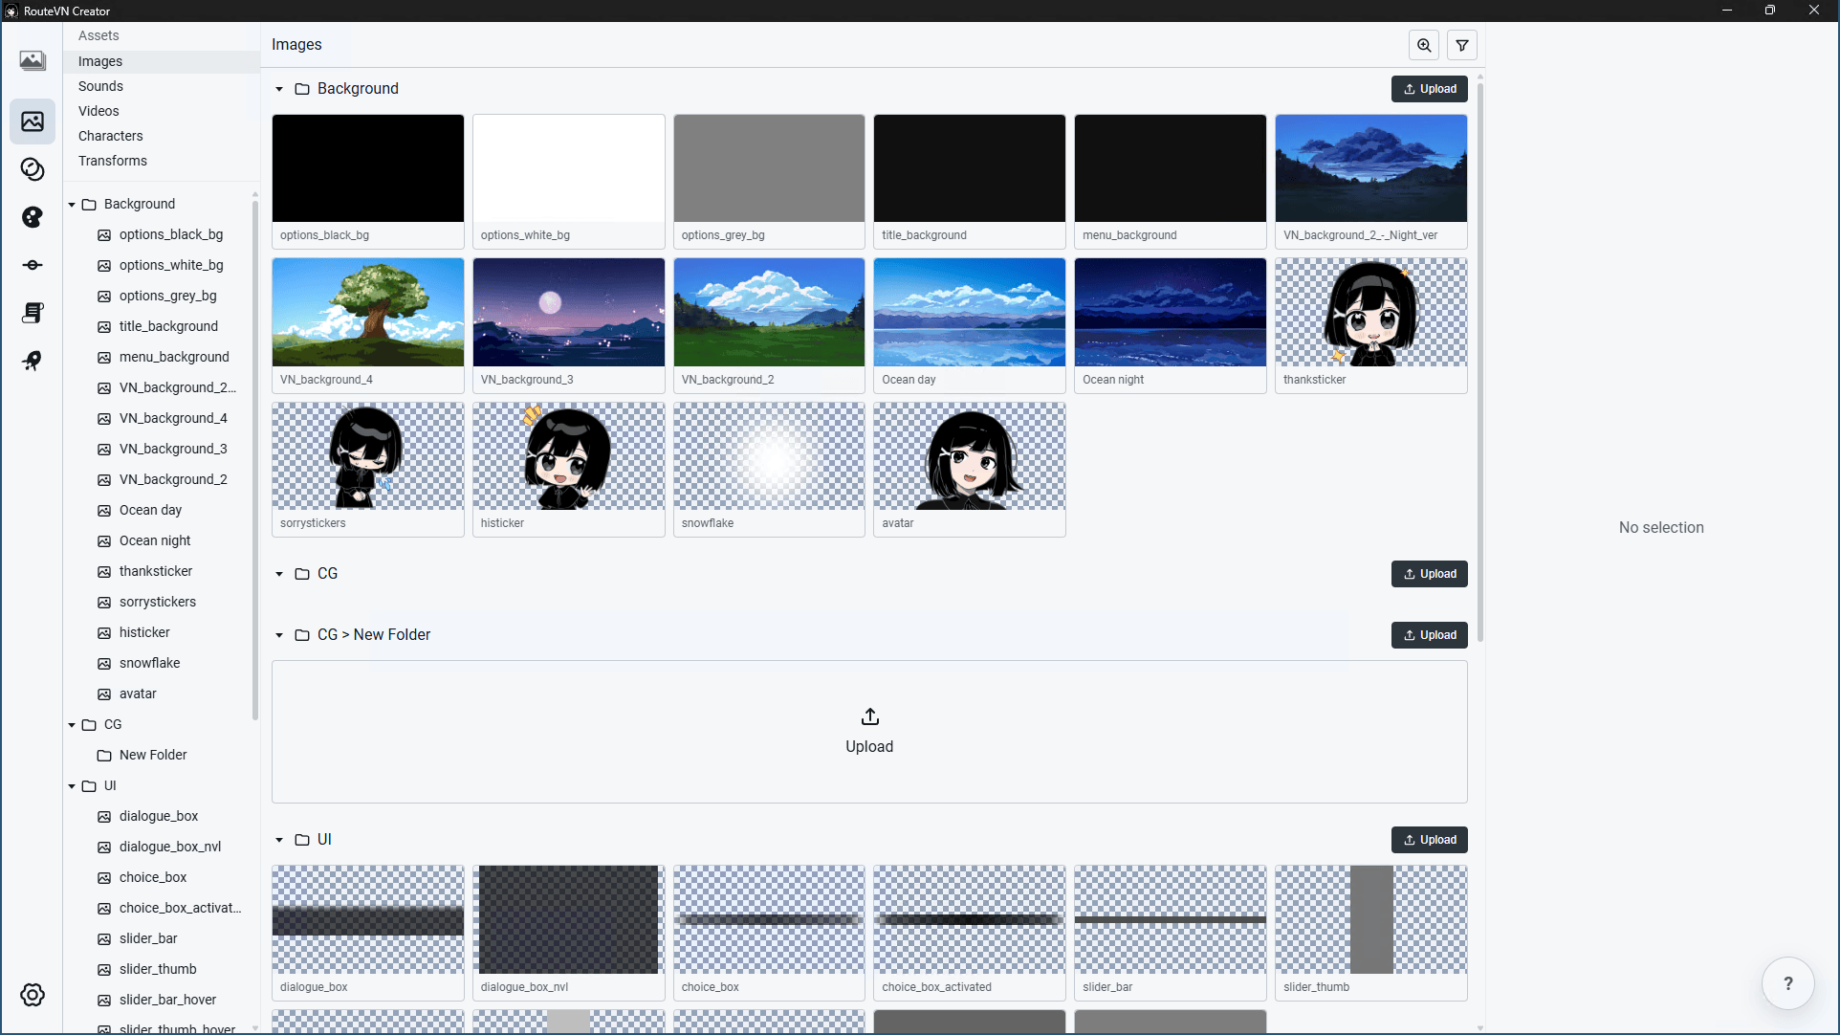Click the tree panel vertical scrollbar
This screenshot has height=1035, width=1840.
point(255,459)
